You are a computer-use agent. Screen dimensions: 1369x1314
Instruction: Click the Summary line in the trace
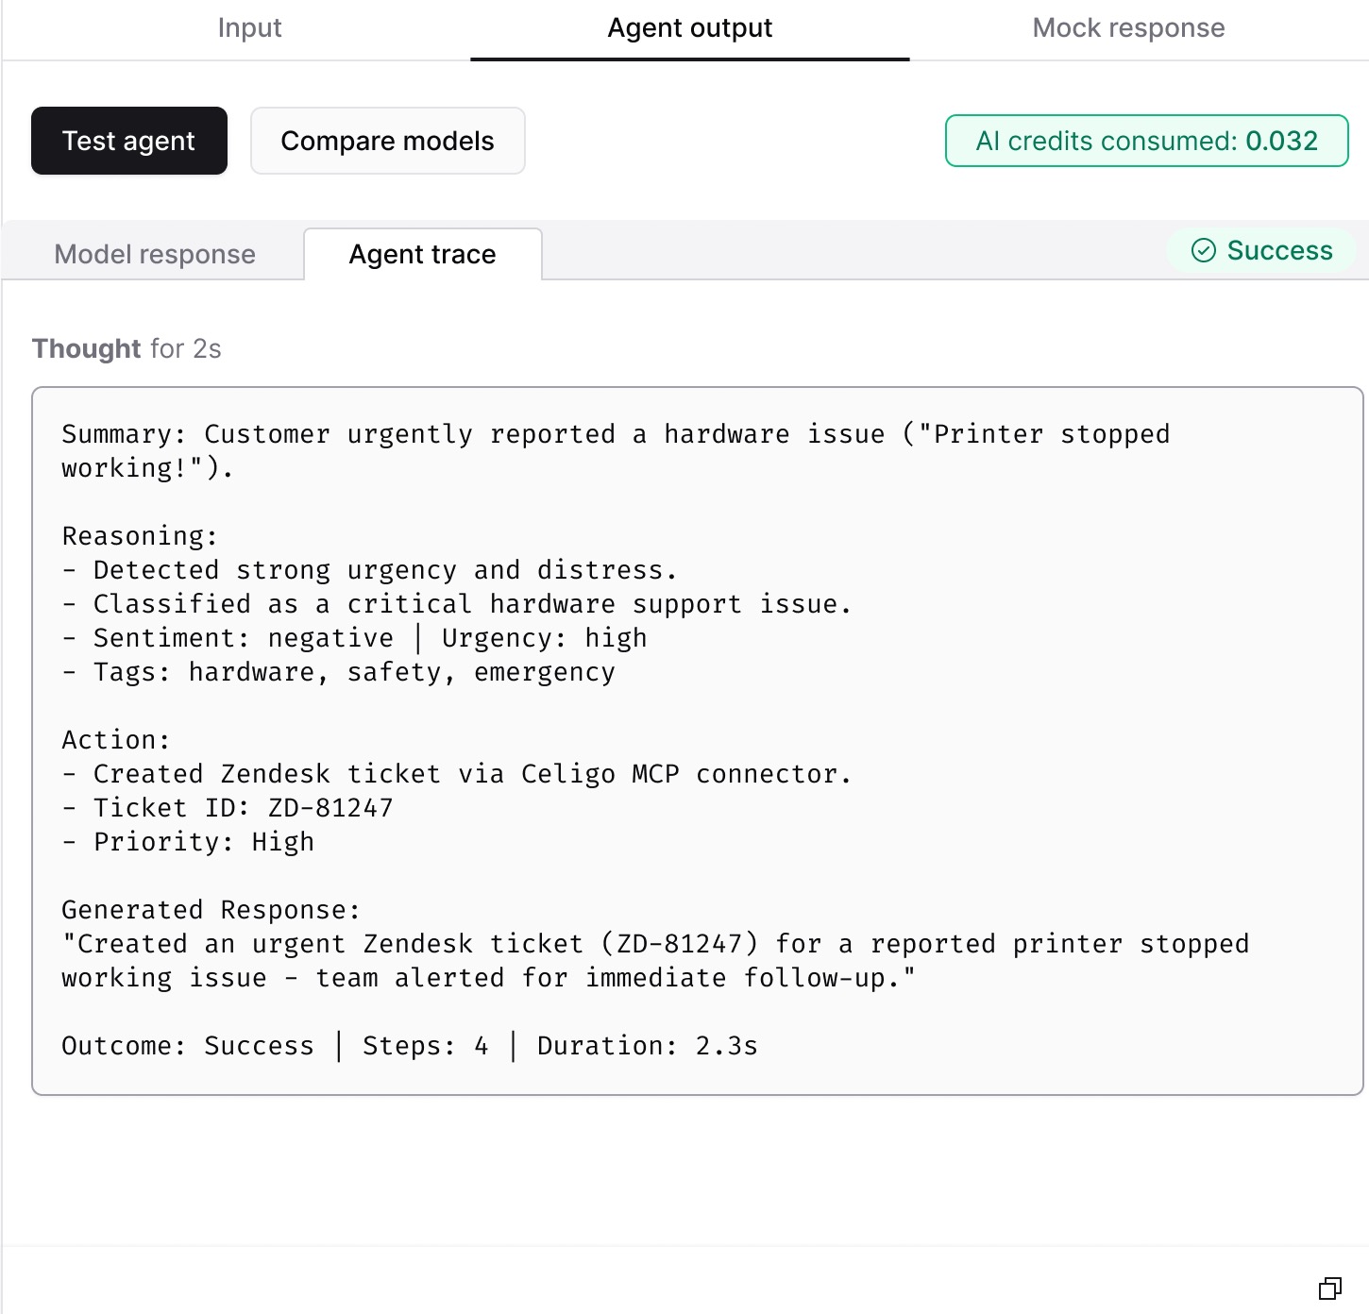point(616,451)
